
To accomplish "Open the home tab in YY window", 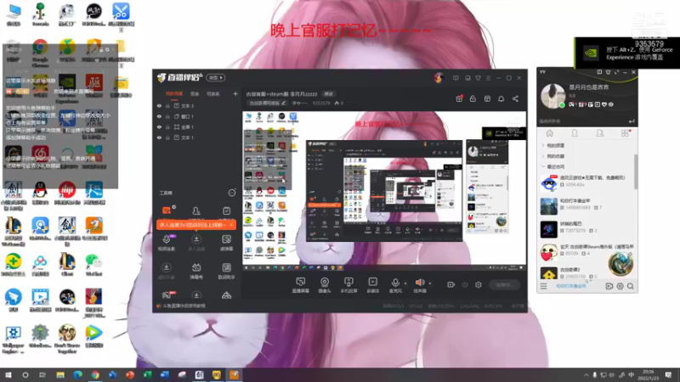I will tap(549, 133).
